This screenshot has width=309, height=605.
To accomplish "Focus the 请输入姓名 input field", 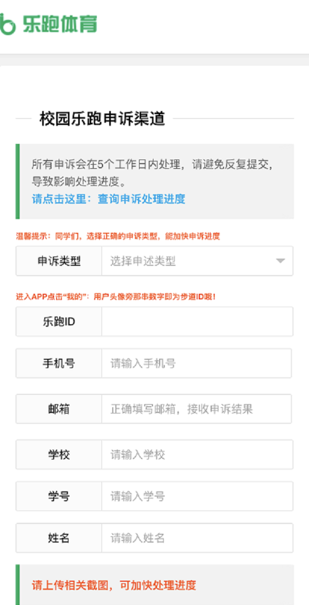I will (x=197, y=538).
